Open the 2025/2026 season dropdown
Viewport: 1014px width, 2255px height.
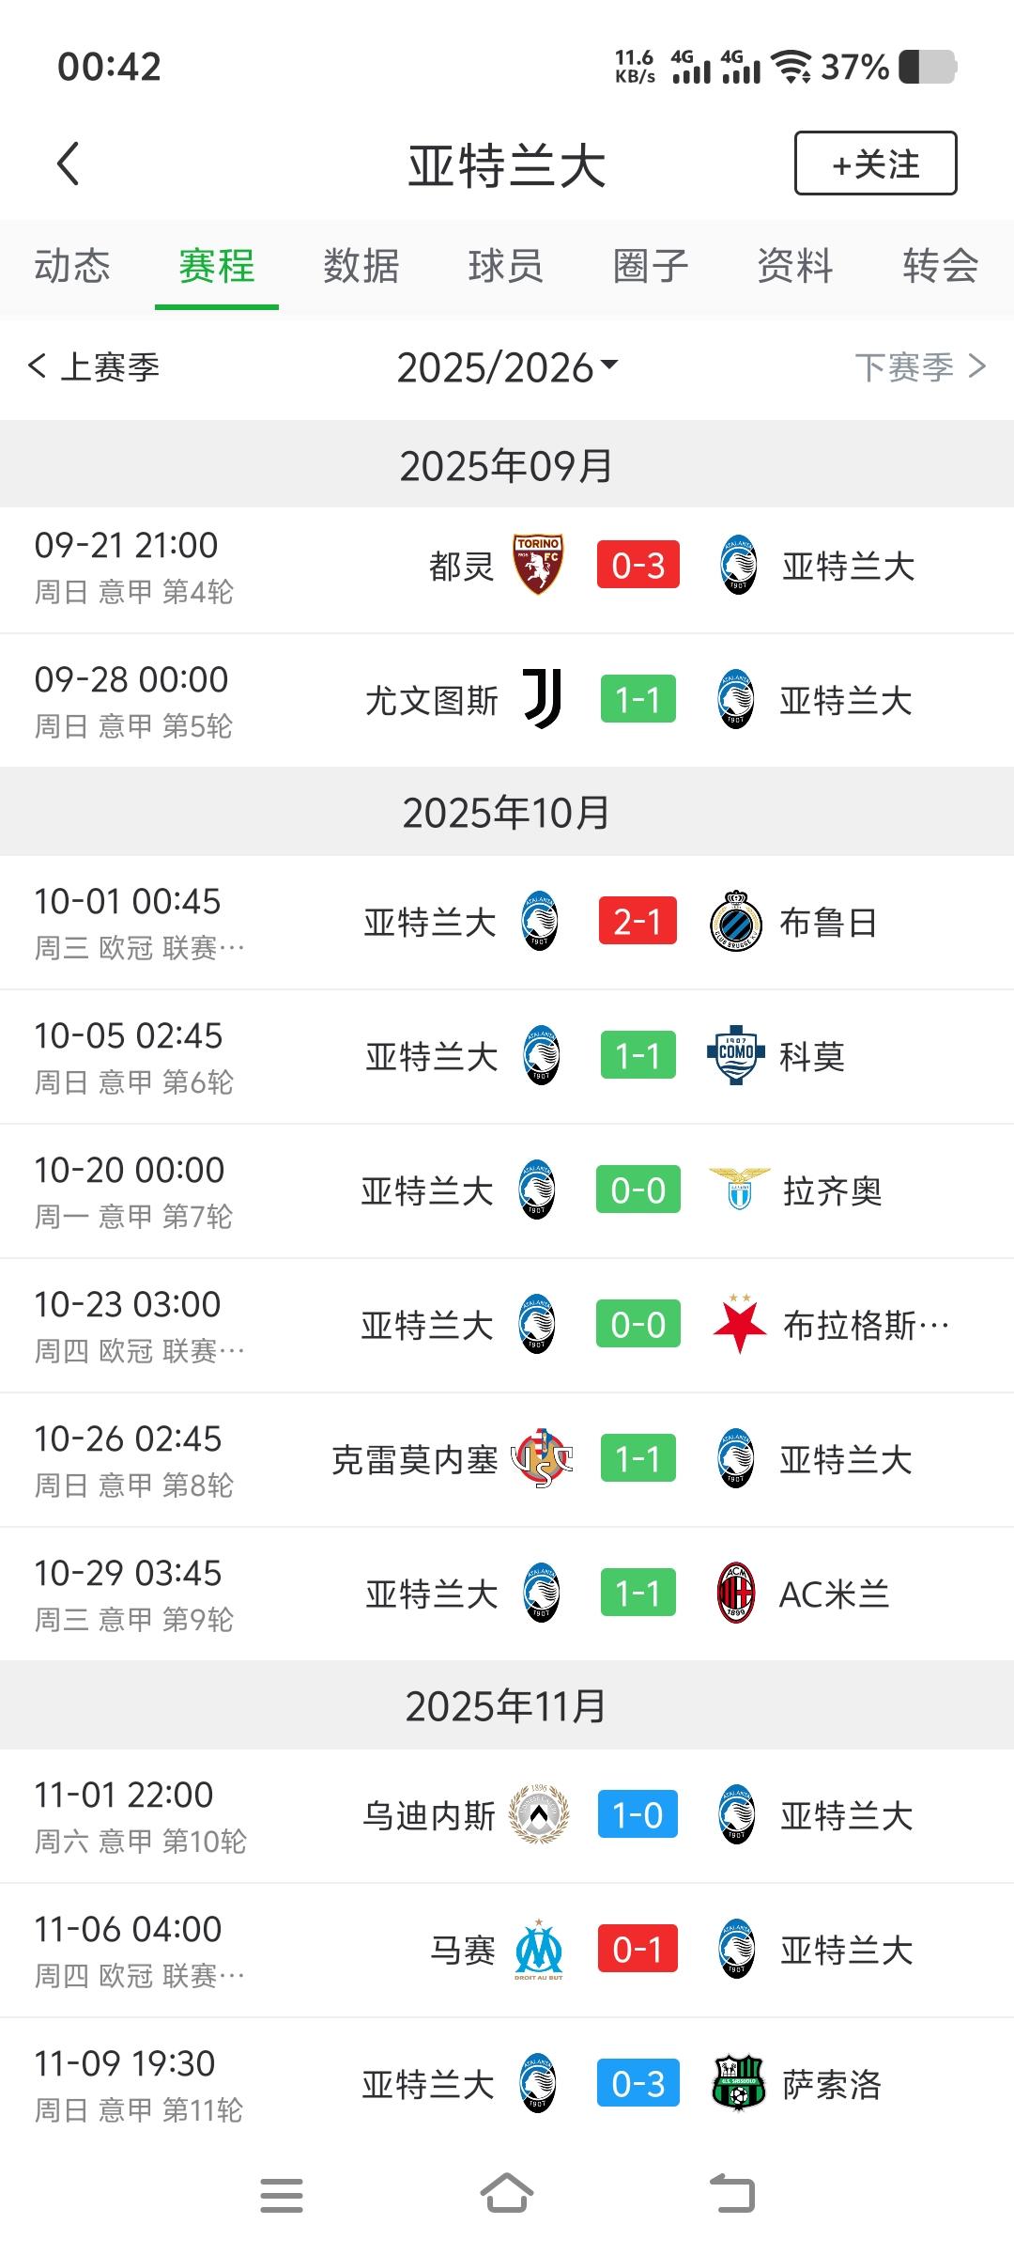pos(507,367)
